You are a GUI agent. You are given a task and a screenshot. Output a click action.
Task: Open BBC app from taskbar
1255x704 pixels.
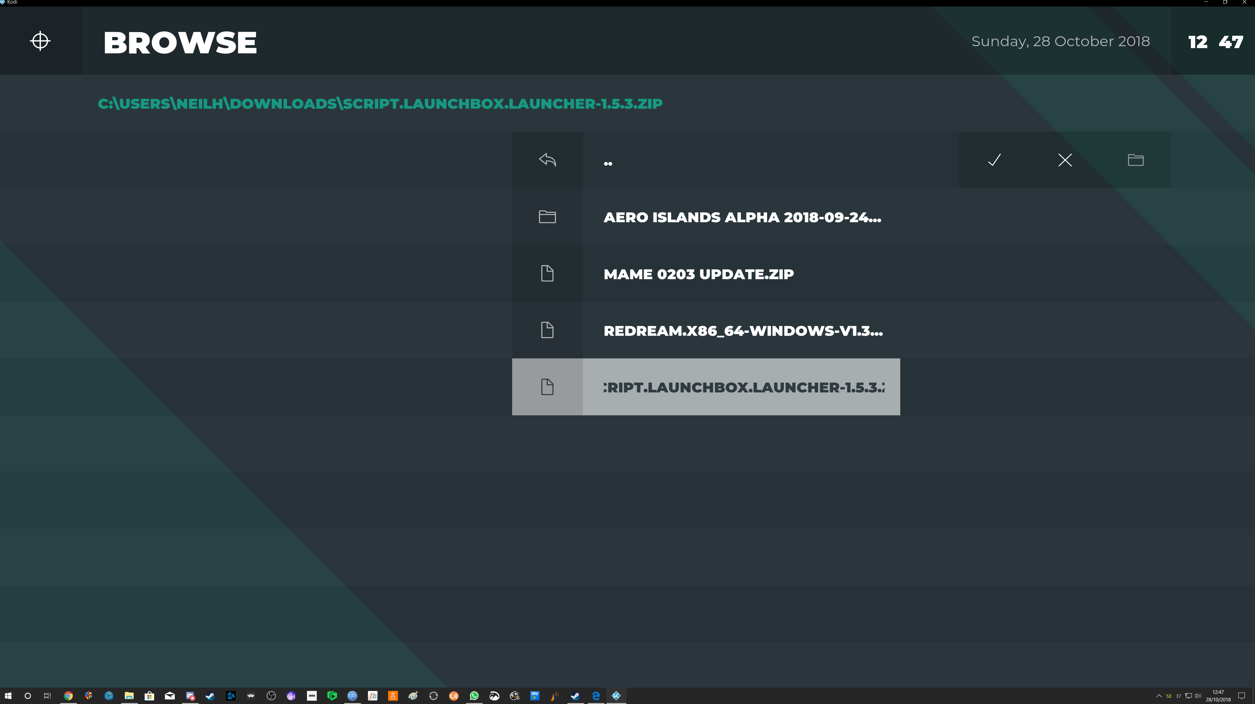312,696
